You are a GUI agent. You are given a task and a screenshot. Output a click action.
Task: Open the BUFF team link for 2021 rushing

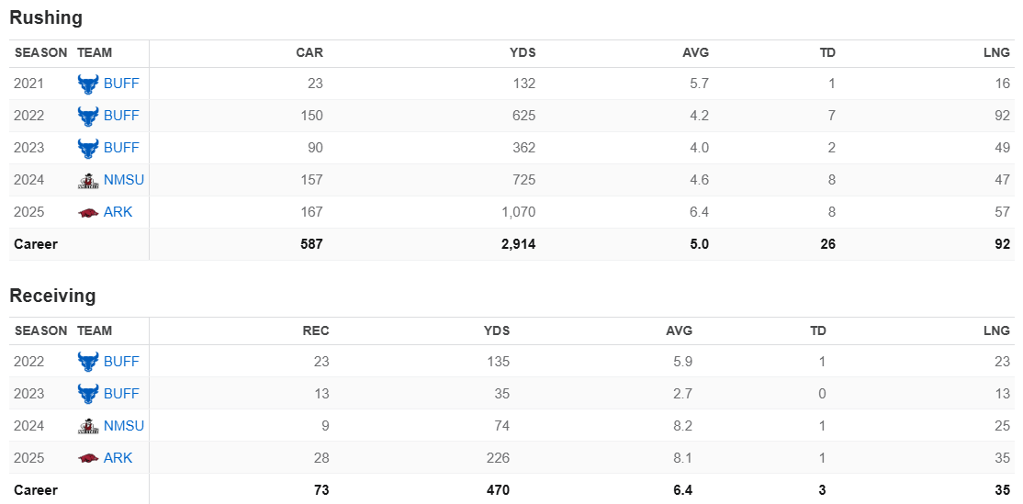pyautogui.click(x=121, y=84)
